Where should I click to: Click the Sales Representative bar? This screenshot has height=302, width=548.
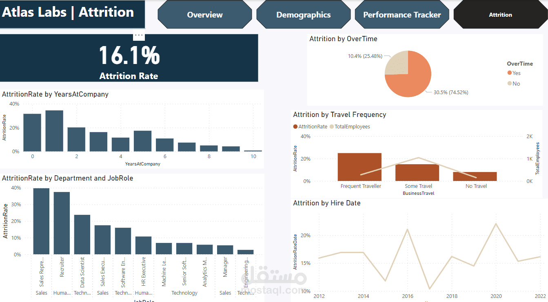tap(41, 221)
